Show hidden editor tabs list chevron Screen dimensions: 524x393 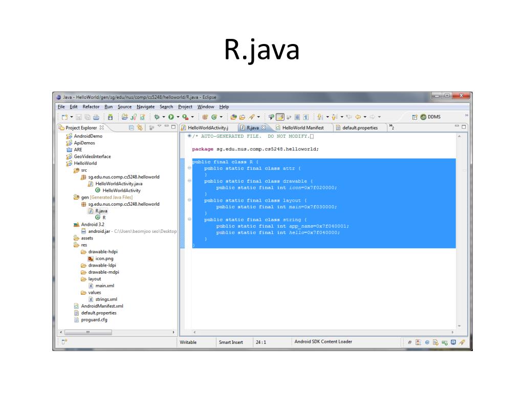[x=391, y=127]
